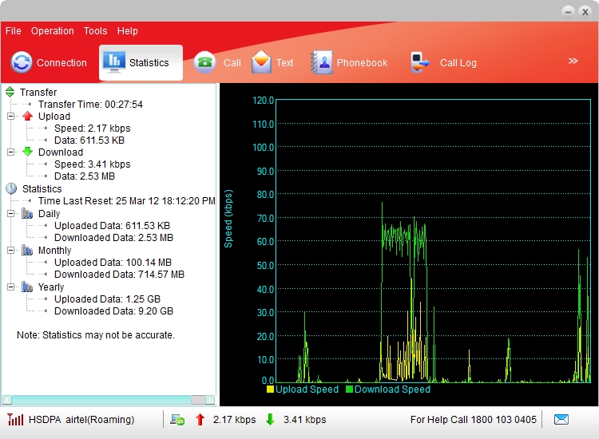Open the Connection tab icon
Image resolution: width=599 pixels, height=439 pixels.
(22, 62)
